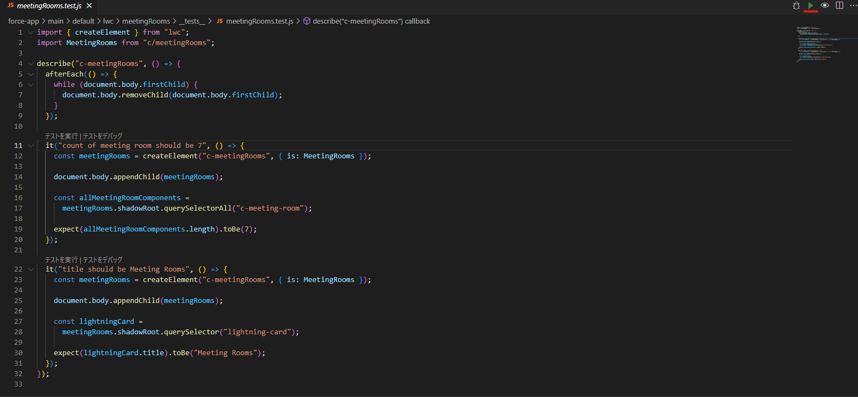Click line number 30 in the gutter
Viewport: 858px width, 397px height.
coord(18,353)
